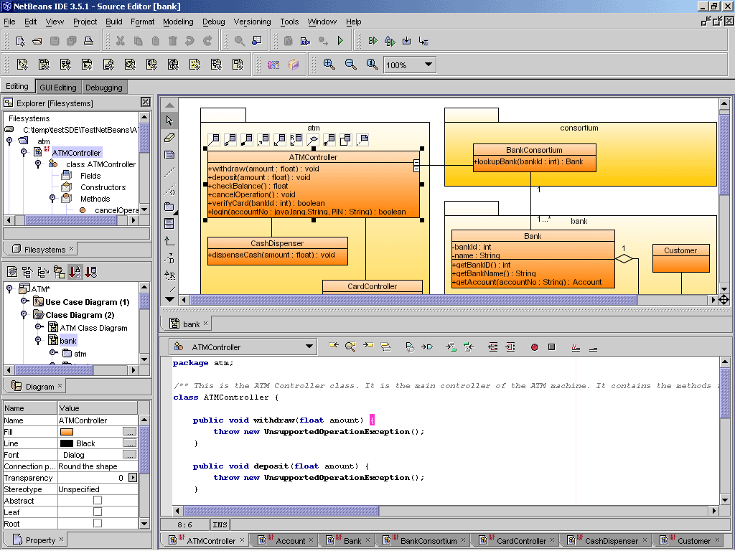Click the diagram horizontal scrollbar
This screenshot has height=551, width=735.
(x=413, y=300)
